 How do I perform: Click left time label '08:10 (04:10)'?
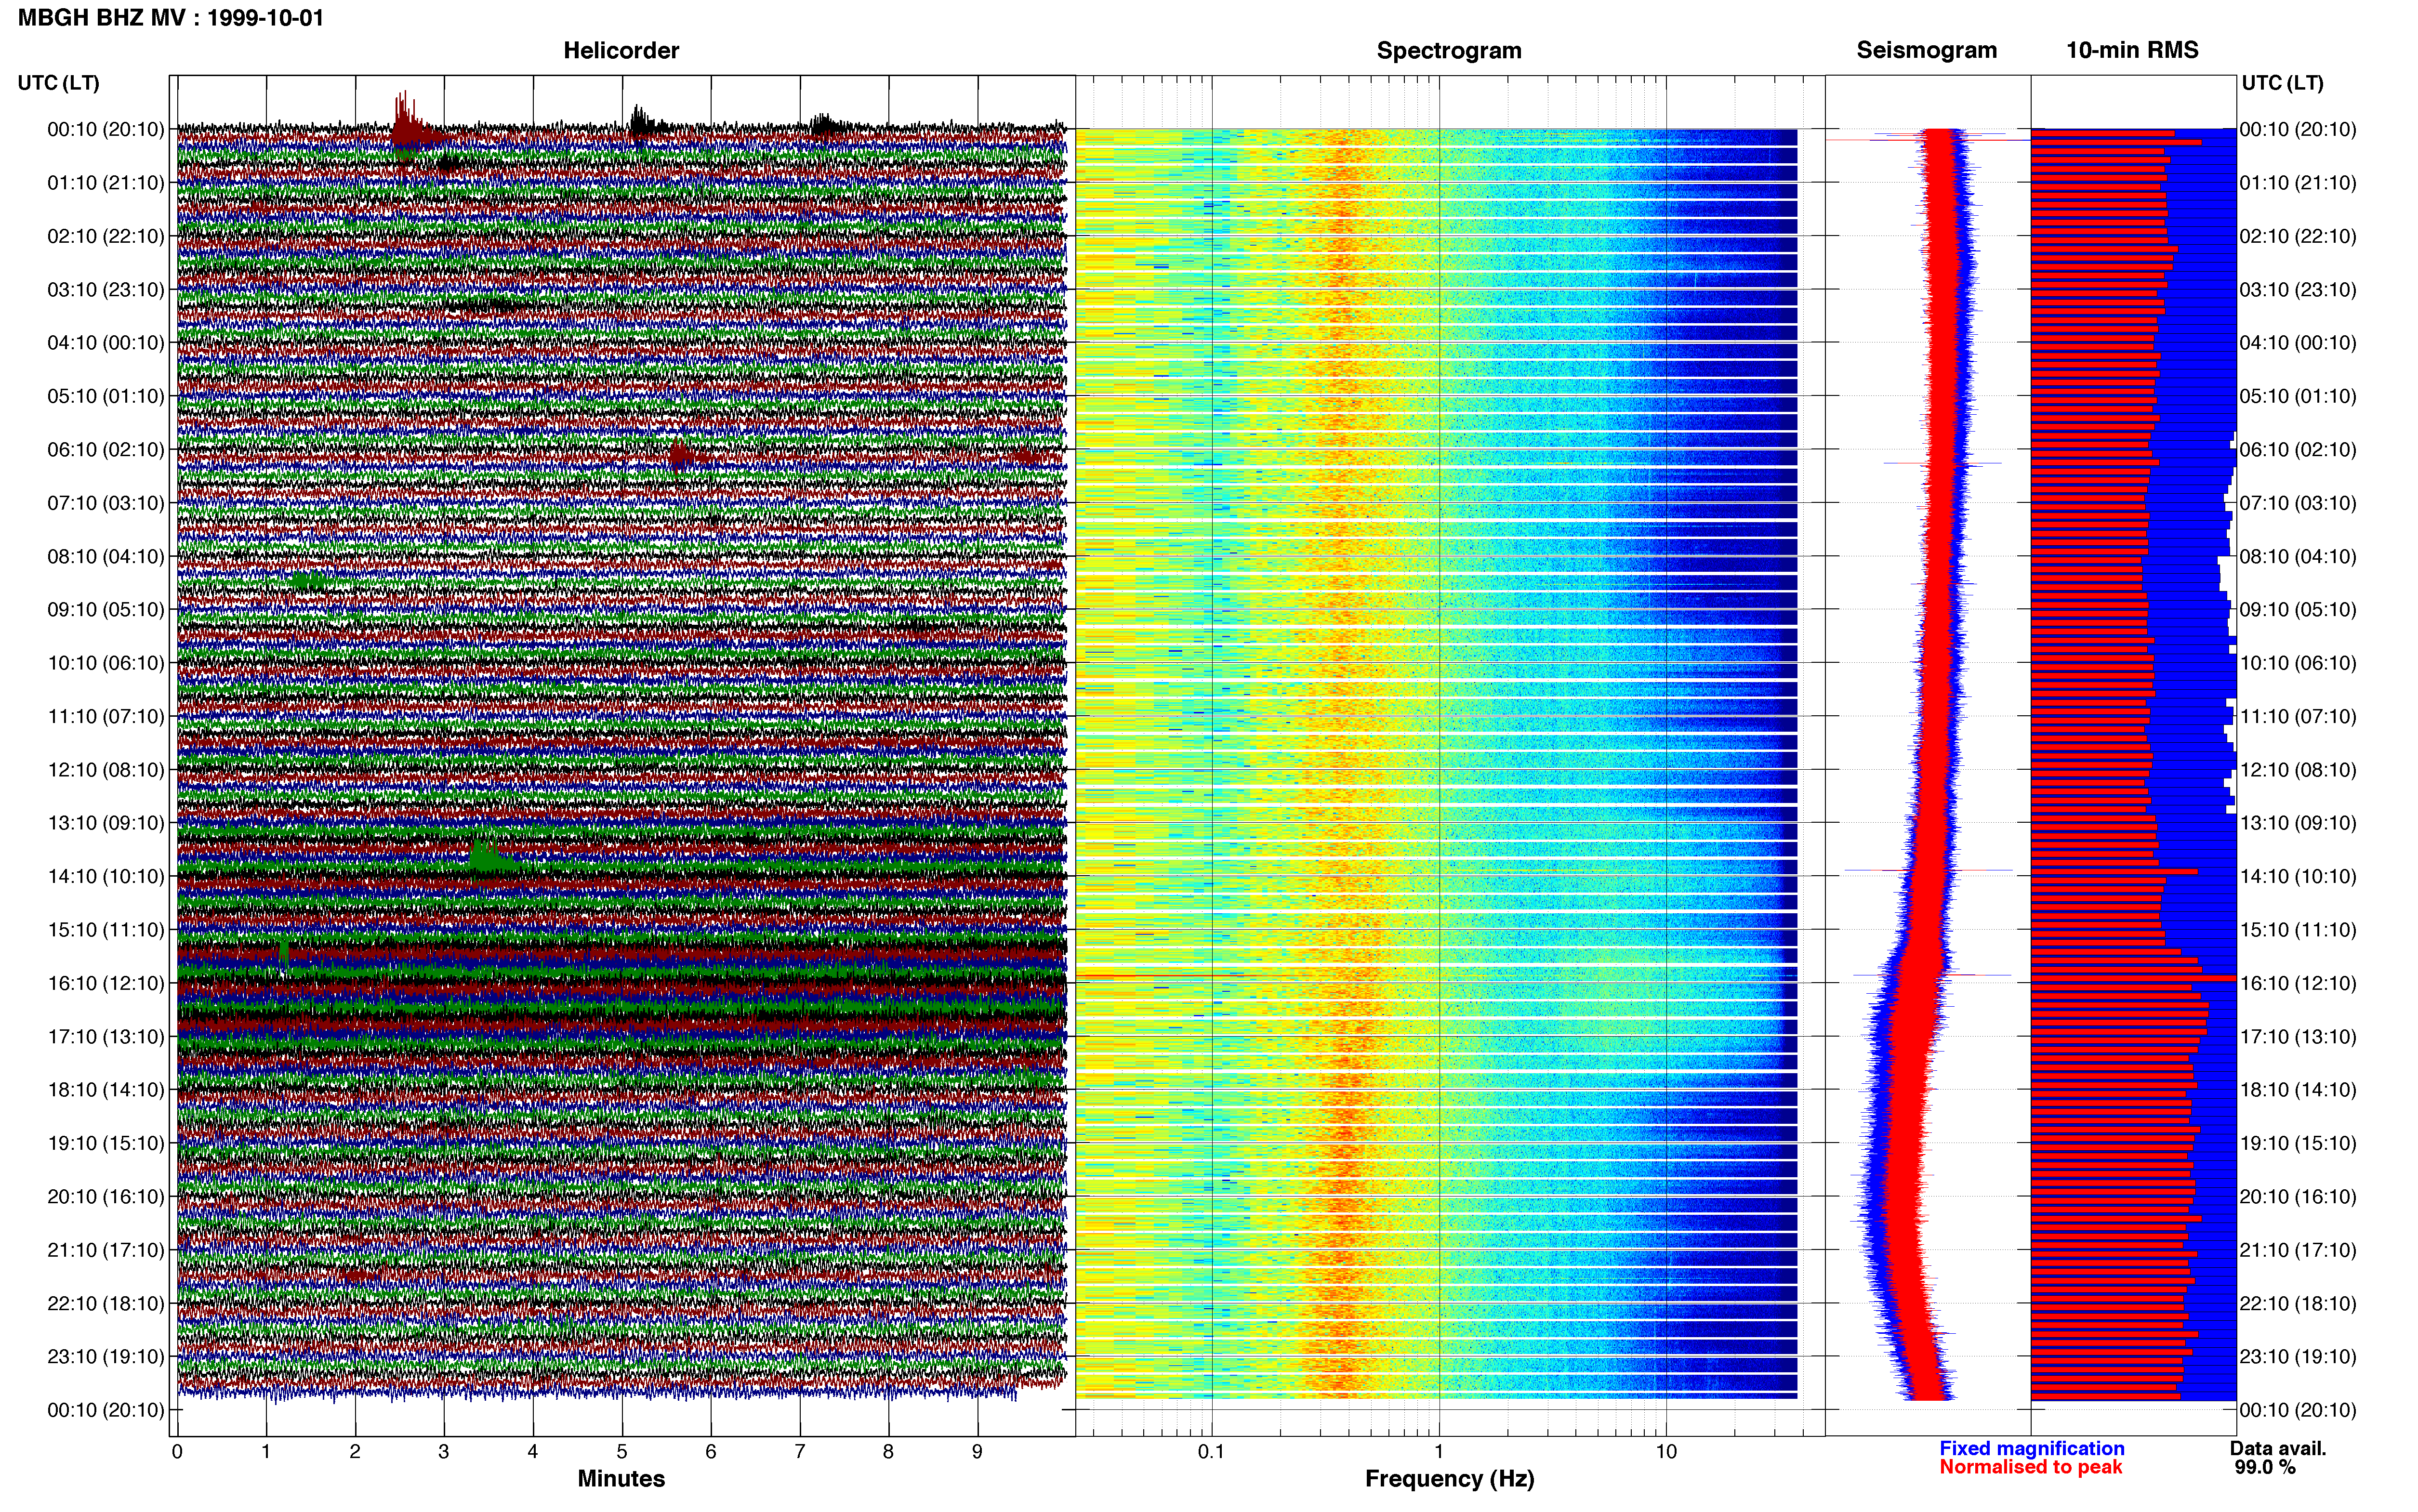[x=106, y=556]
